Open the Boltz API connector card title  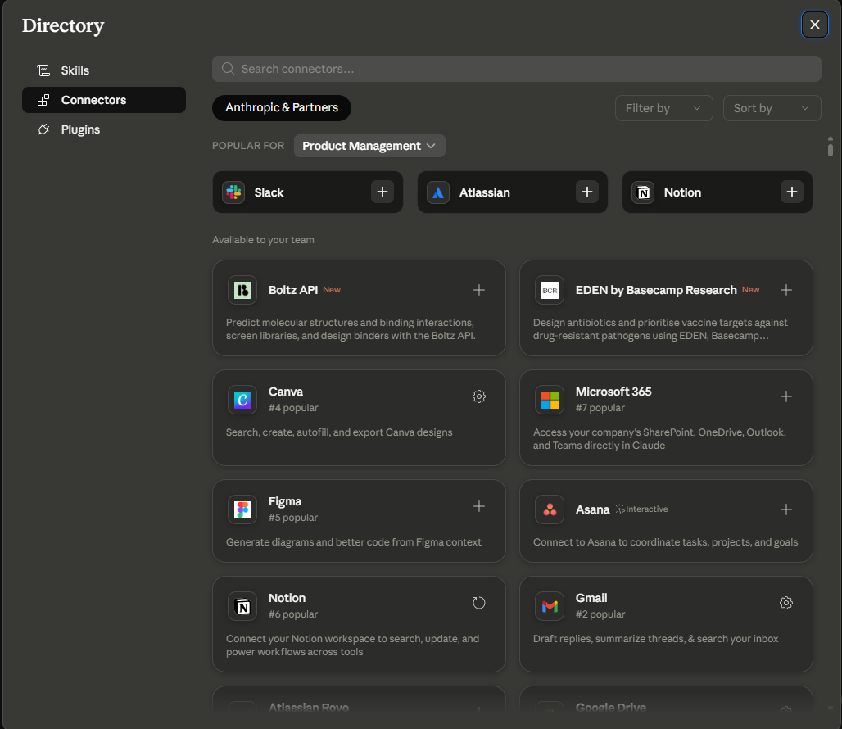[293, 290]
